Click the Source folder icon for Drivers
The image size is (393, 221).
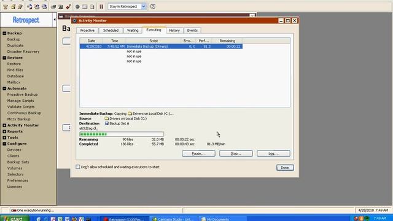(106, 118)
